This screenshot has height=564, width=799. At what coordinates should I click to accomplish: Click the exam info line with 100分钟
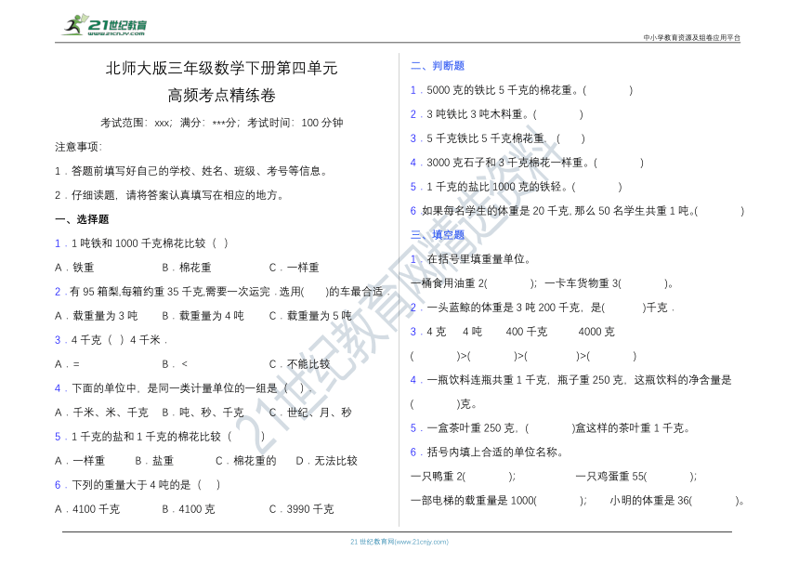point(222,123)
